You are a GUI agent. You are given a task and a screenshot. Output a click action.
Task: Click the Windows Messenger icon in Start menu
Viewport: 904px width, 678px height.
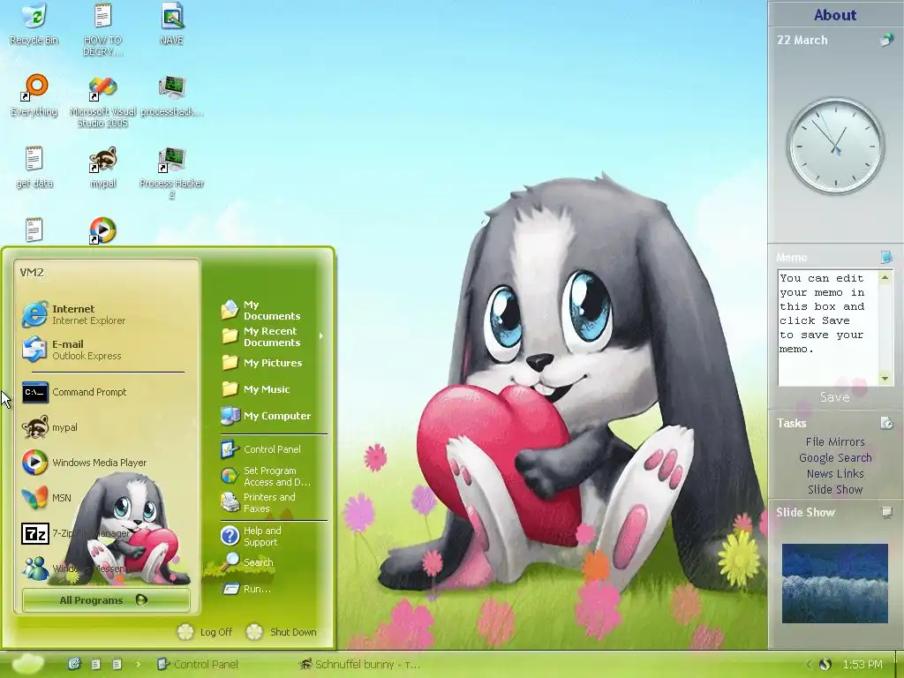click(35, 568)
